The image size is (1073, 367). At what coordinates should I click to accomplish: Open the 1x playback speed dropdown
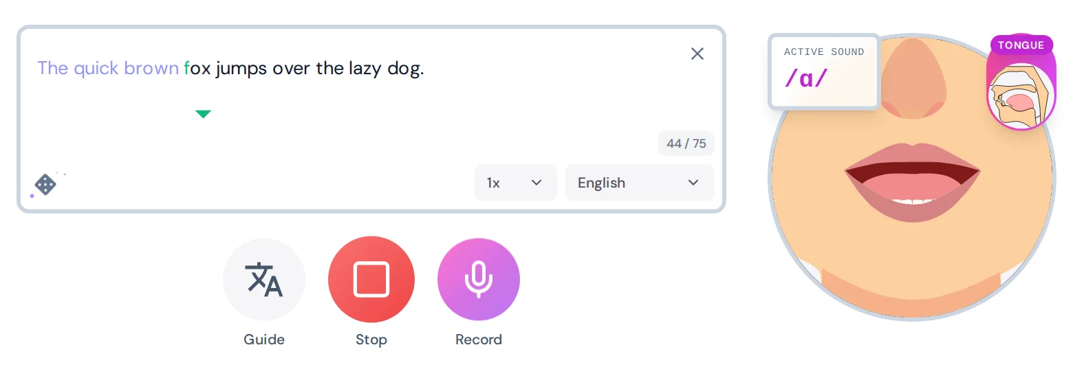(x=515, y=183)
